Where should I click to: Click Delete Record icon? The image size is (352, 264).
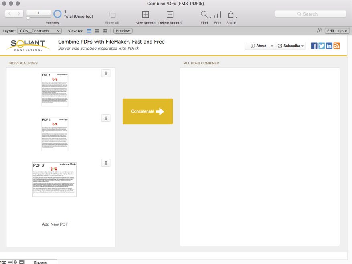170,14
